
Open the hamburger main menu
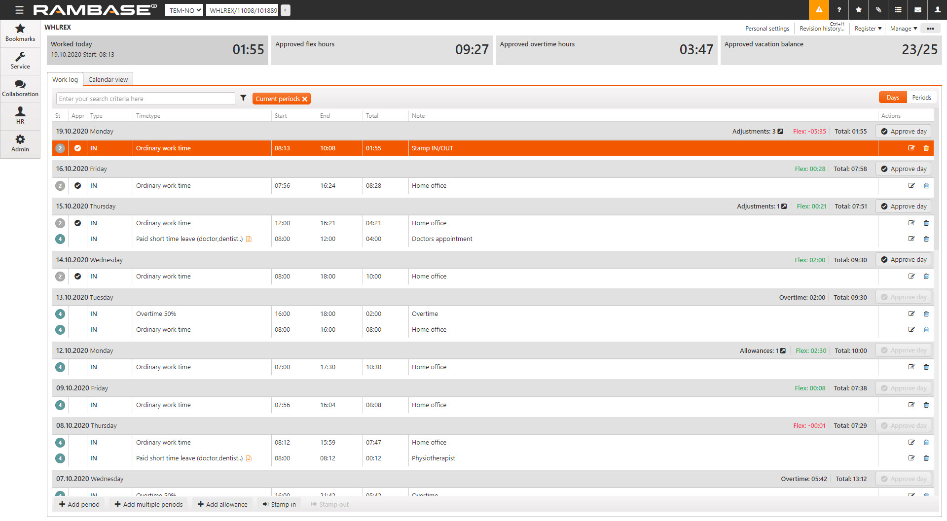click(19, 10)
